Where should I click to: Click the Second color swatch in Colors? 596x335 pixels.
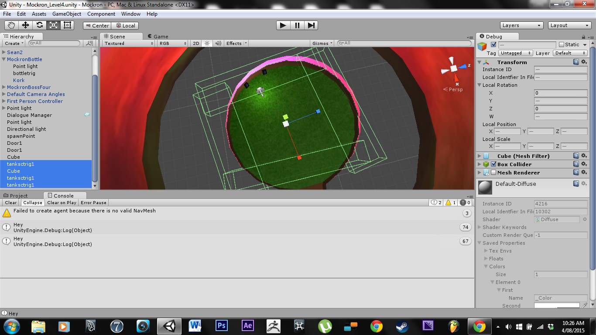coord(557,305)
